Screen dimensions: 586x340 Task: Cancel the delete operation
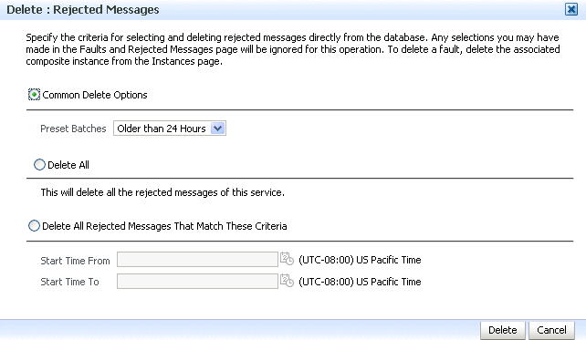[551, 330]
